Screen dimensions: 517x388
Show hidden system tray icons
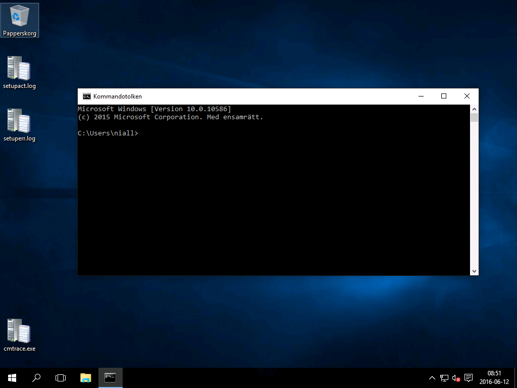click(x=432, y=378)
